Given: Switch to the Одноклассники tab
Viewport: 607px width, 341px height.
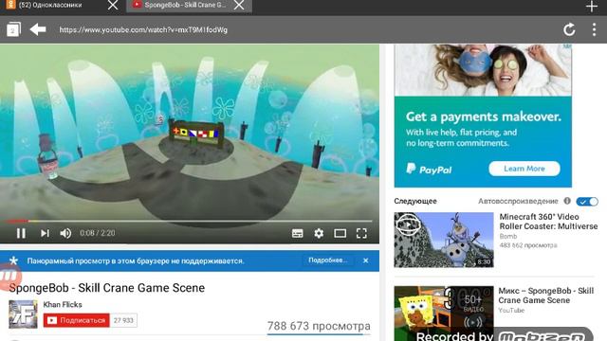Looking at the screenshot, I should [50, 6].
